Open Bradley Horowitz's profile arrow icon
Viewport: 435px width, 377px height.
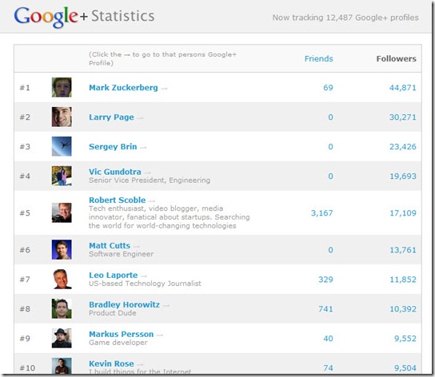[166, 305]
